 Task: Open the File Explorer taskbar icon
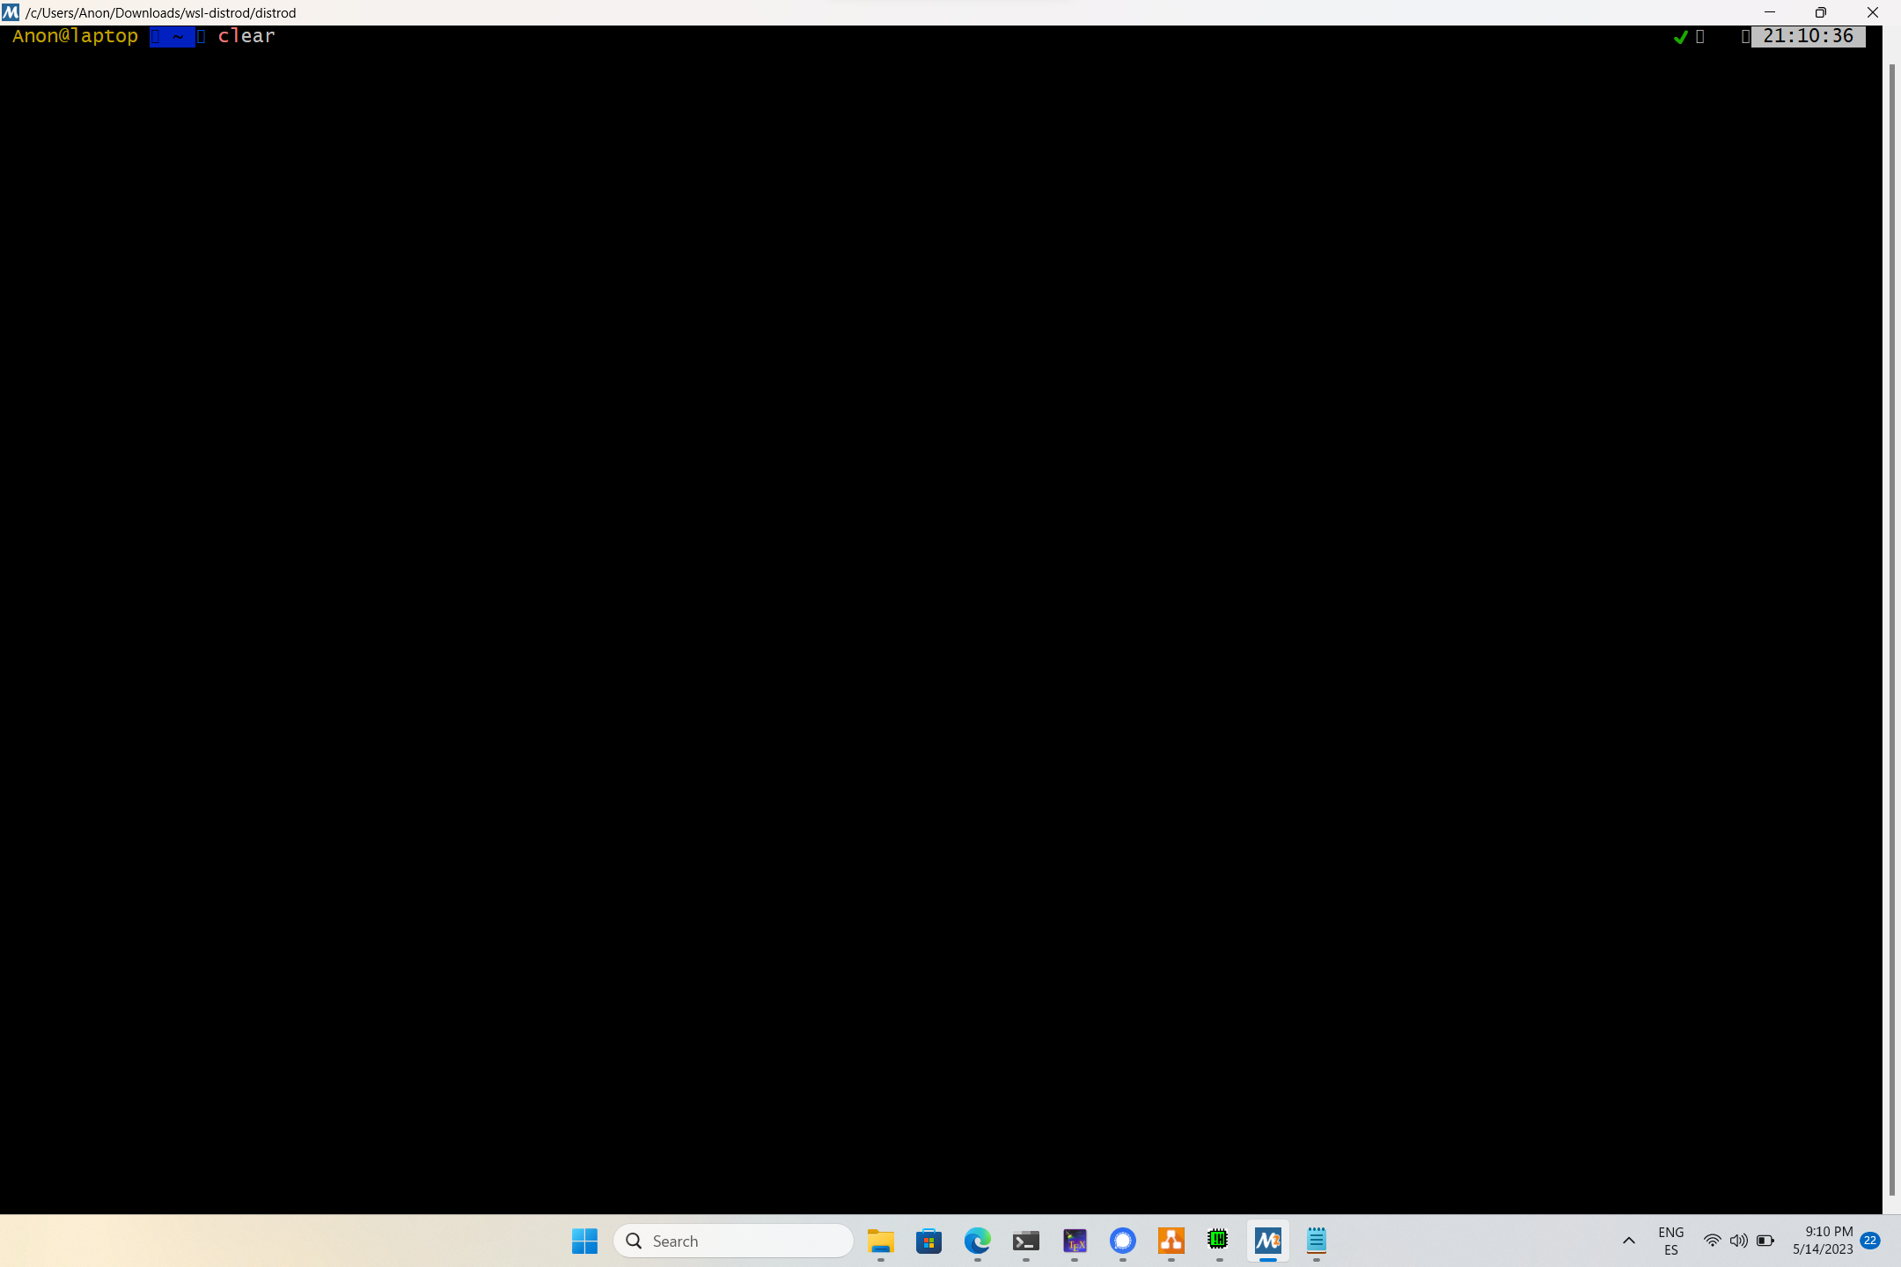(880, 1241)
